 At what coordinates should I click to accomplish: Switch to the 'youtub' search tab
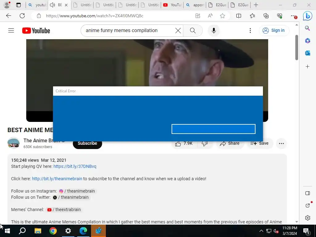point(37,5)
